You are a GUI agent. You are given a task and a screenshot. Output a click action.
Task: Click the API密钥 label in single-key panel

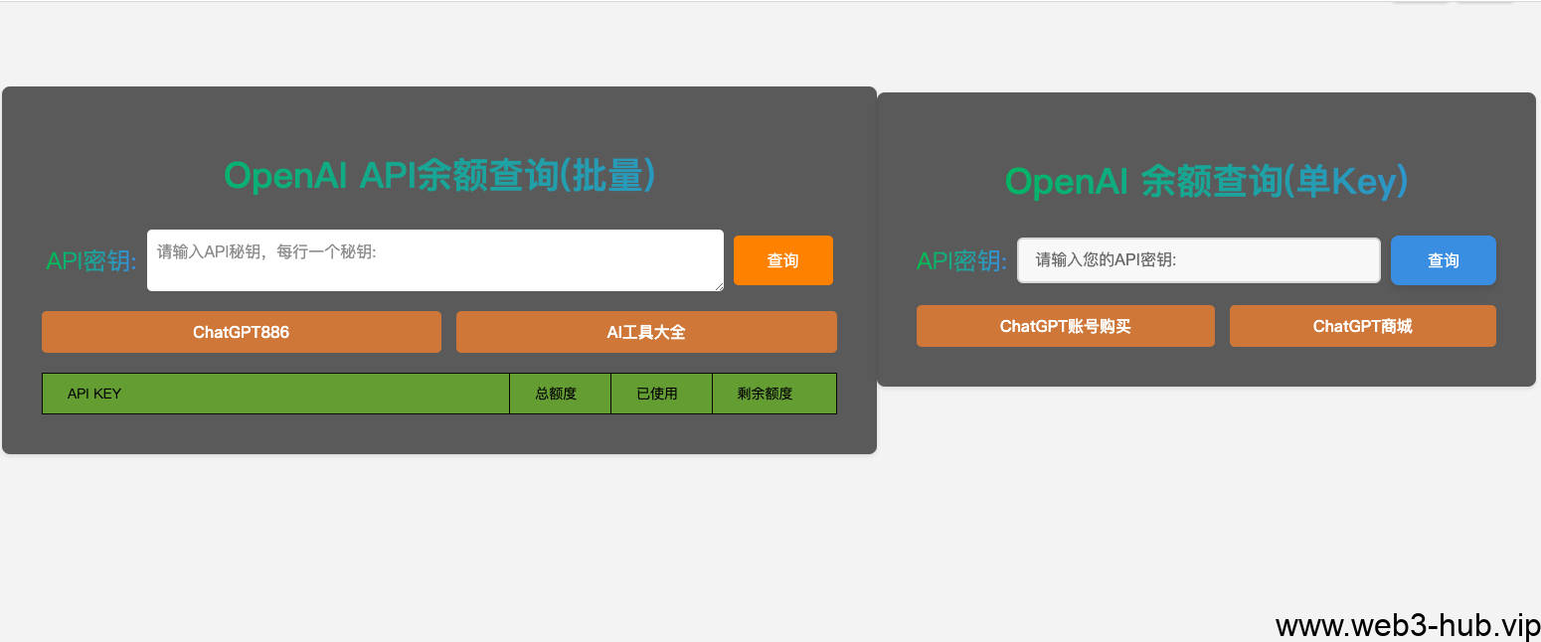(x=961, y=259)
